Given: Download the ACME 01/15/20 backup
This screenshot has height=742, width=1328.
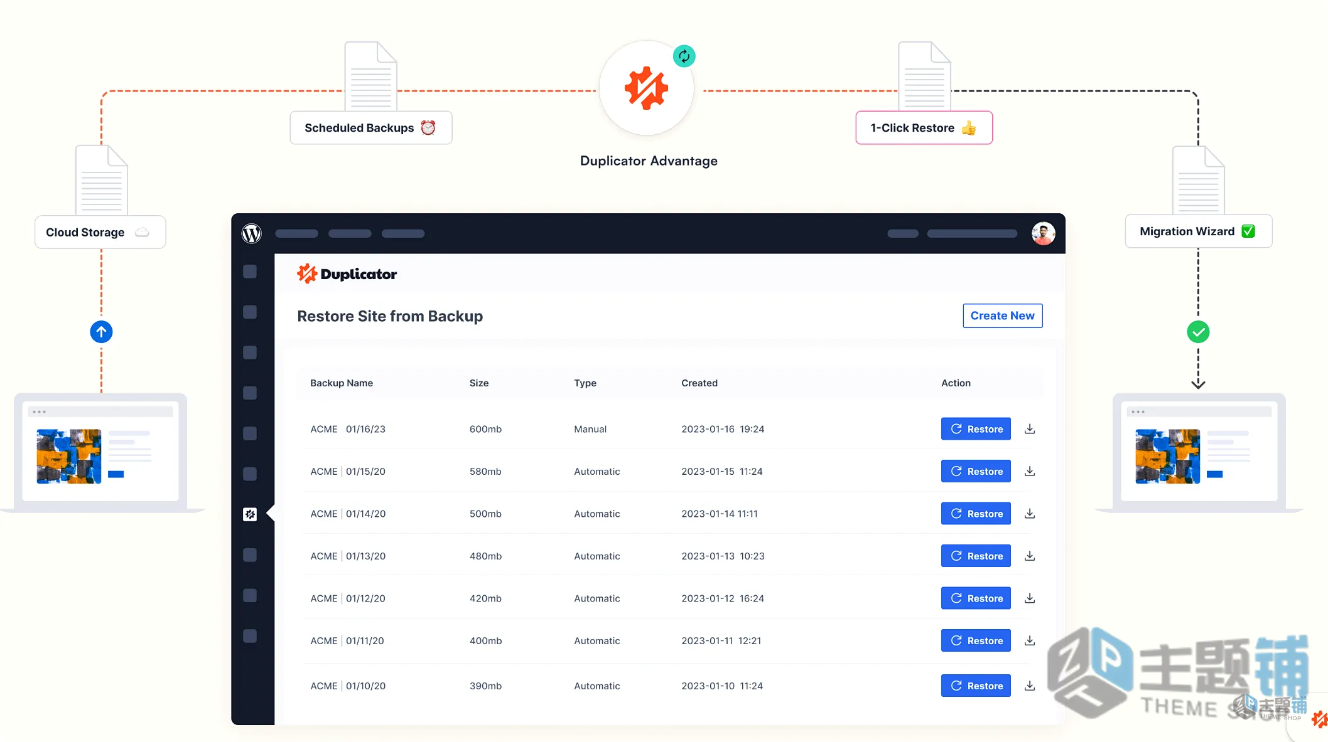Looking at the screenshot, I should pos(1030,471).
